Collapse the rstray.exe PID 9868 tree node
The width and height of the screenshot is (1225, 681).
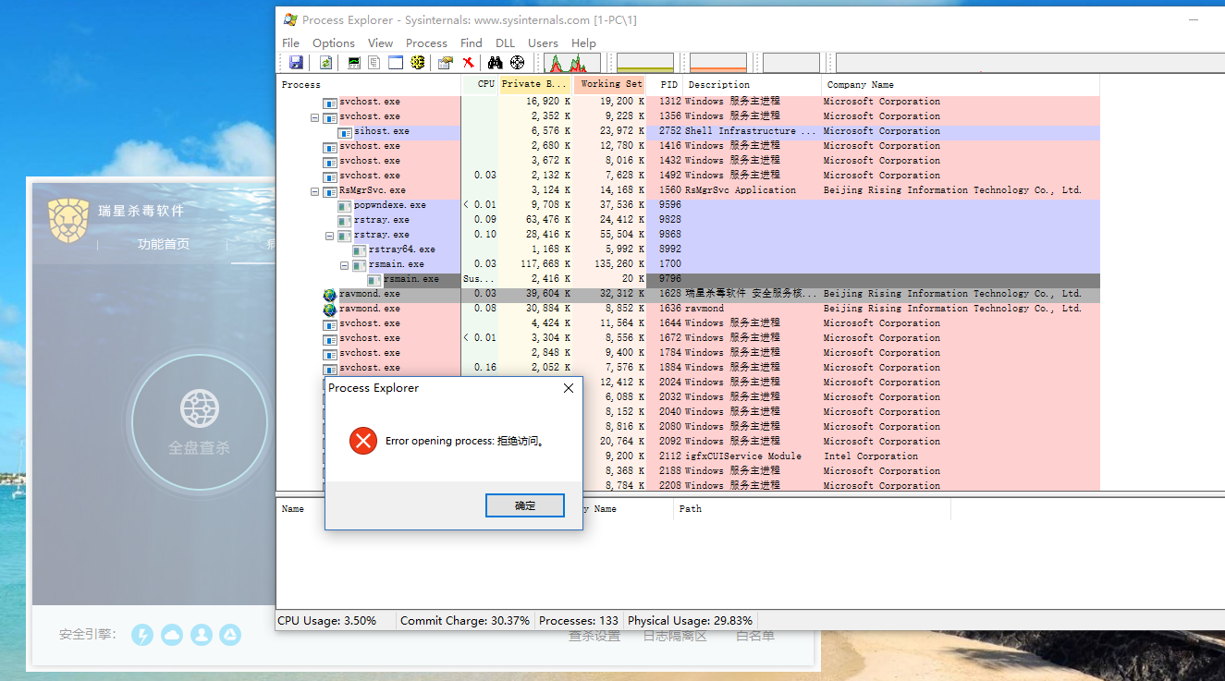click(x=330, y=236)
